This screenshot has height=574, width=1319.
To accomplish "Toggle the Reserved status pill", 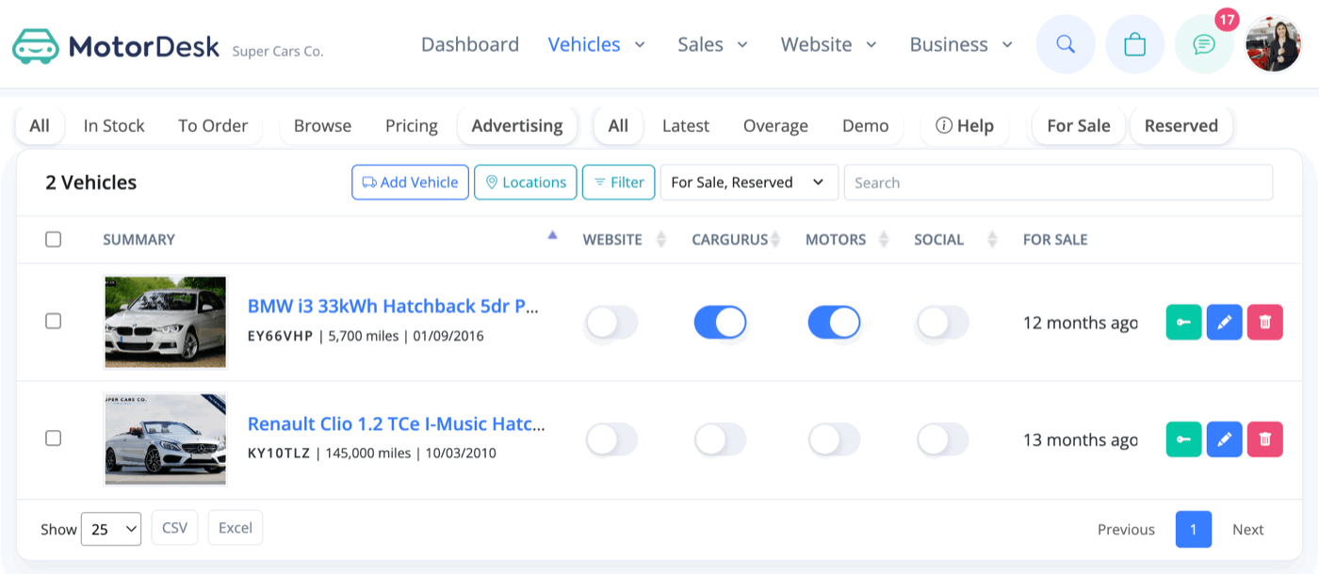I will tap(1181, 126).
